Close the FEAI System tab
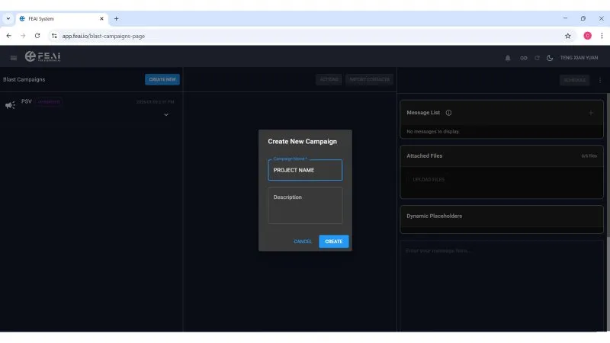Screen dimensions: 610x343 click(101, 18)
